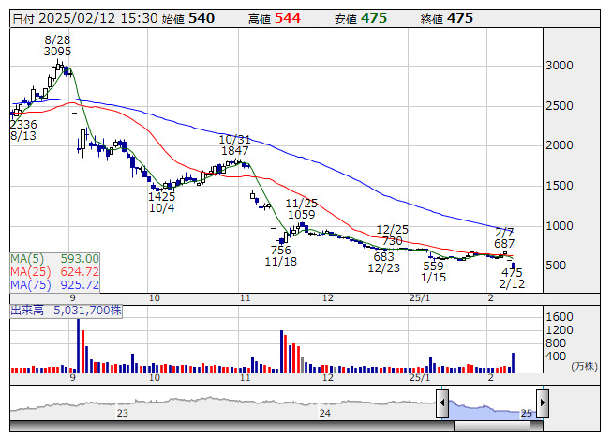The image size is (612, 441).
Task: Click the tallest volume bar in early September
Action: [78, 345]
